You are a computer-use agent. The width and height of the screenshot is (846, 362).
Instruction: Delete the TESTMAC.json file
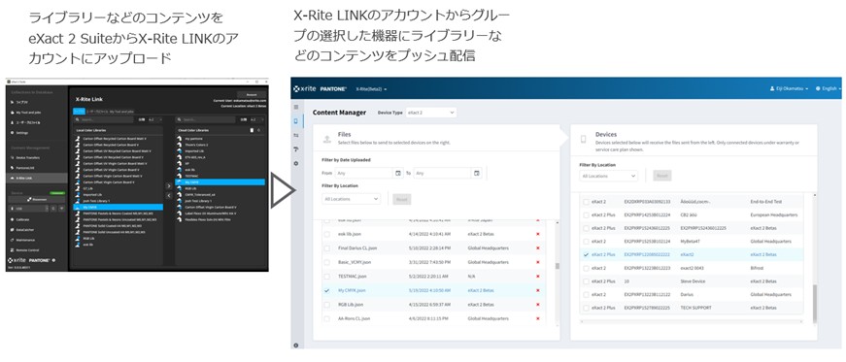pos(537,277)
